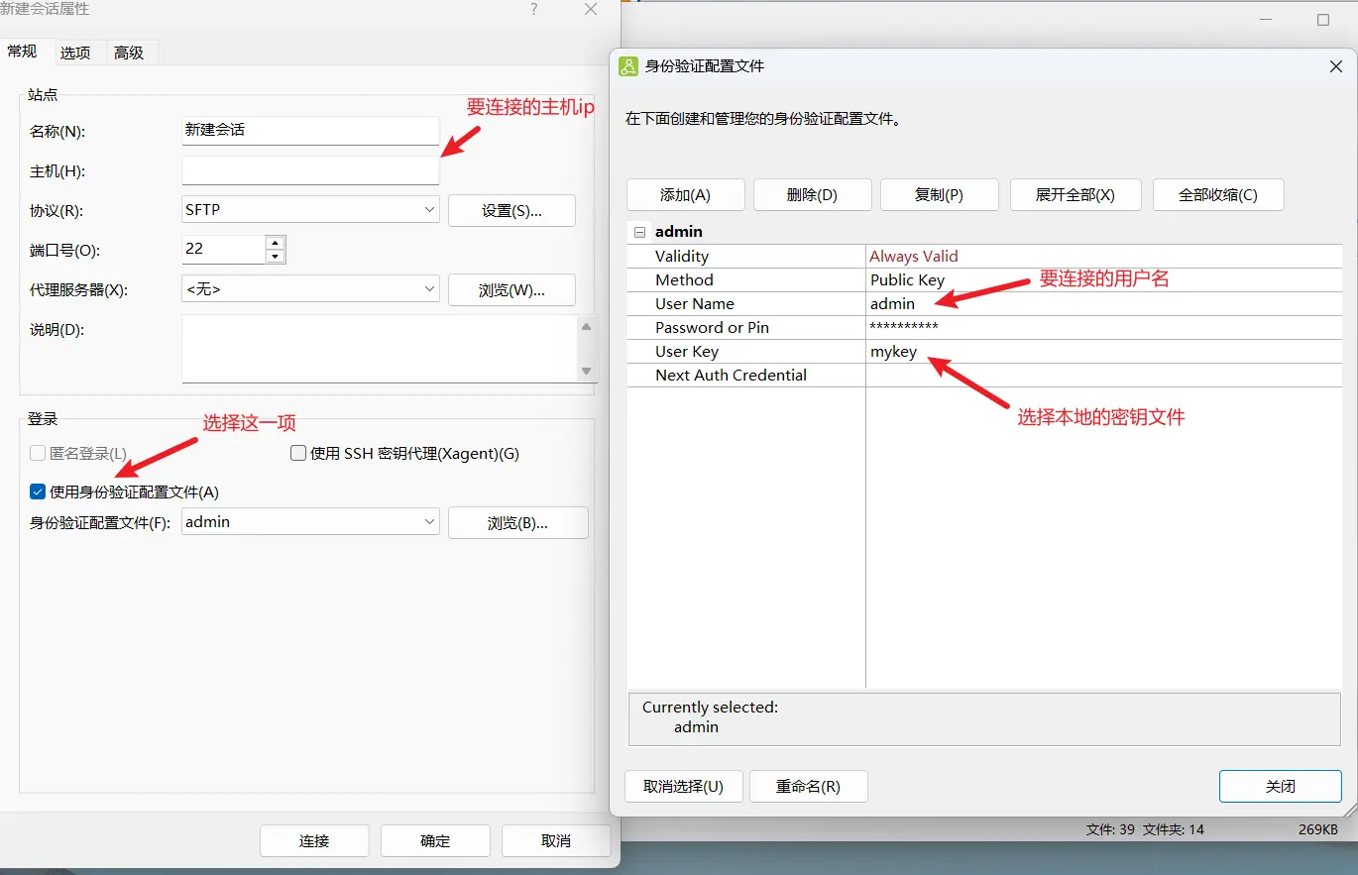Image resolution: width=1358 pixels, height=875 pixels.
Task: Click the 重命名(R) button
Action: point(808,786)
